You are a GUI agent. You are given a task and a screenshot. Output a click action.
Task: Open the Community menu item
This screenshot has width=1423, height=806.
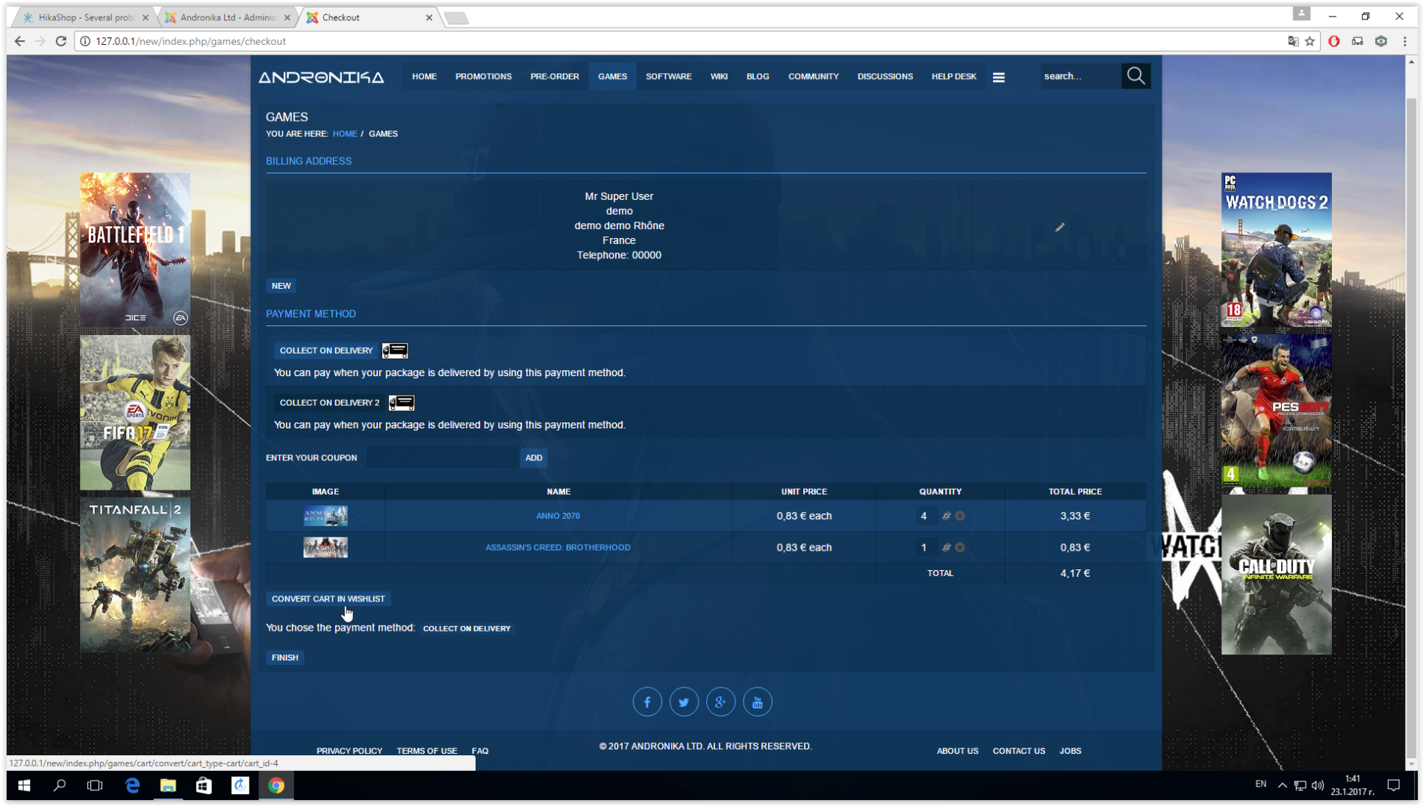coord(813,77)
